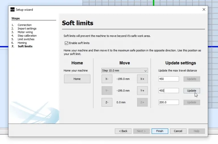Open the Step 10.0 mm dropdown
Image resolution: width=218 pixels, height=144 pixels.
125,70
